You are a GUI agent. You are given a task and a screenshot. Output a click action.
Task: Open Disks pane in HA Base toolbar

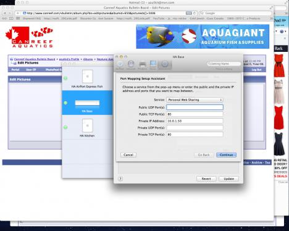click(x=153, y=65)
